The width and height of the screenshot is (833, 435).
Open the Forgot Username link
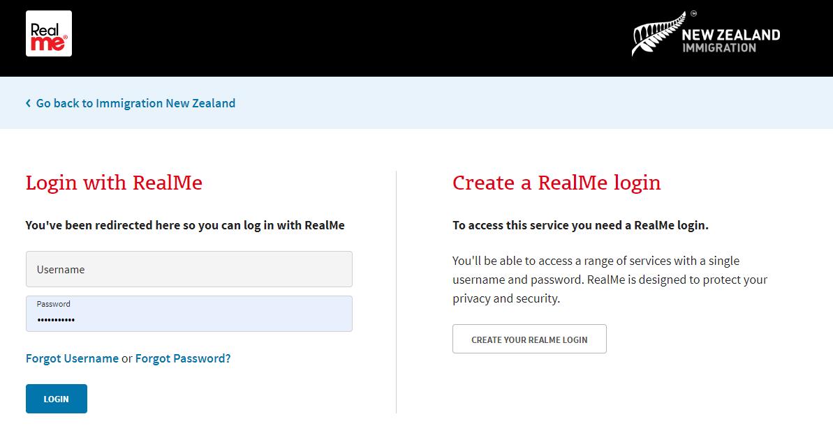tap(72, 358)
